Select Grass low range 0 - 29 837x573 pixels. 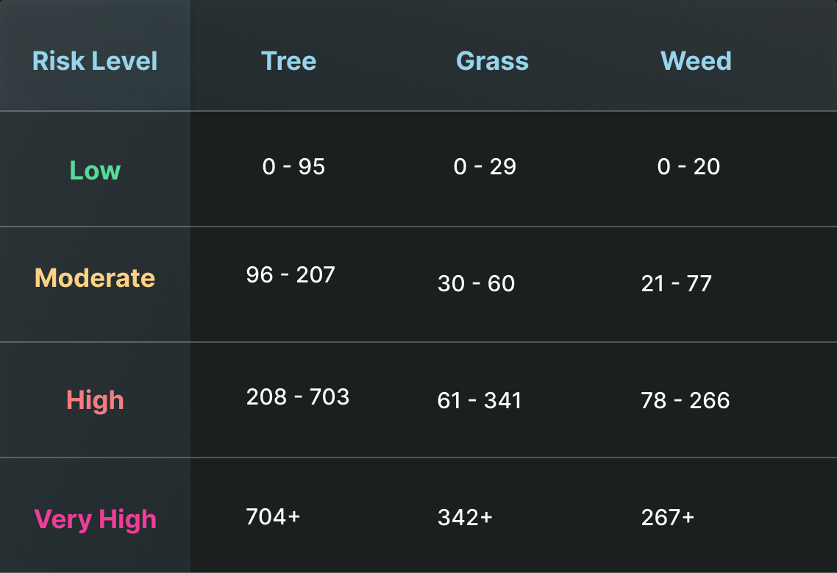tap(485, 167)
